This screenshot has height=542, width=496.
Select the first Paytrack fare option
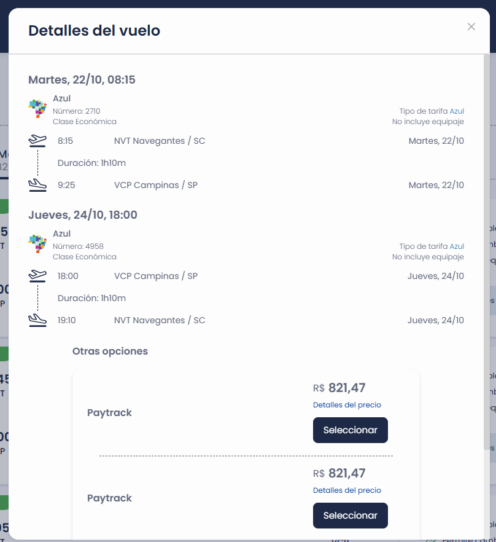(351, 430)
